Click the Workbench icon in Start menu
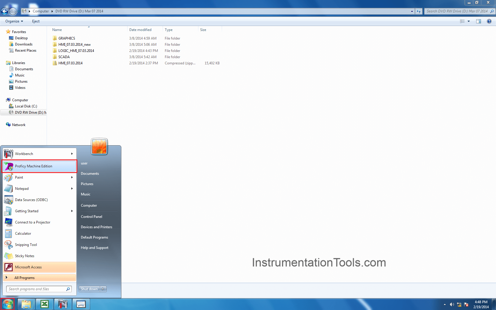 [9, 154]
